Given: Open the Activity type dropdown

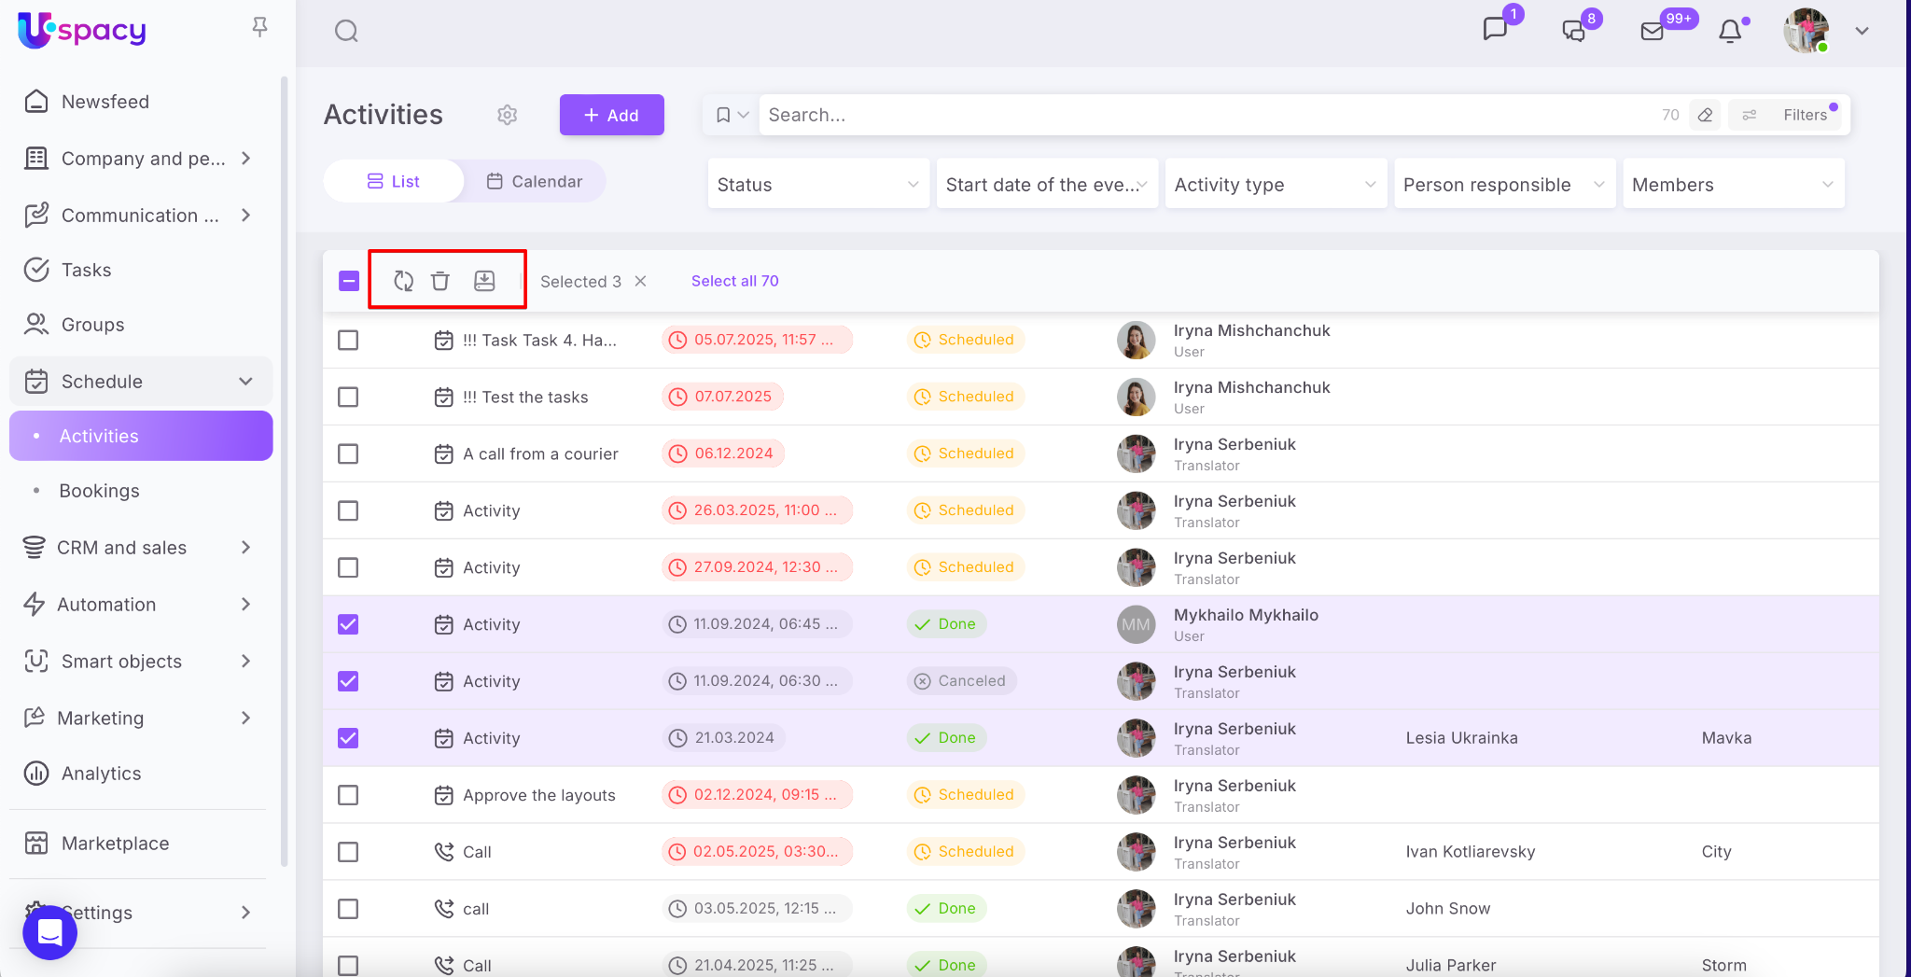Looking at the screenshot, I should [x=1275, y=185].
